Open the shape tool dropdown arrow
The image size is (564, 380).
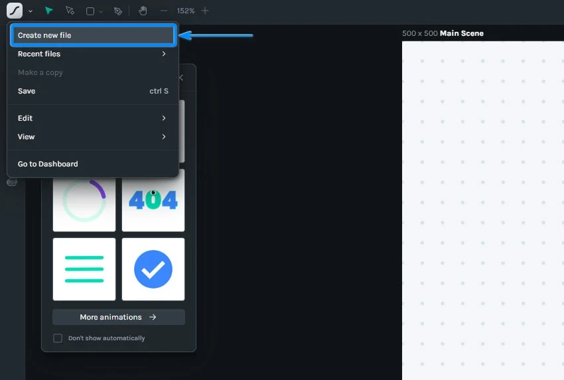pyautogui.click(x=101, y=12)
